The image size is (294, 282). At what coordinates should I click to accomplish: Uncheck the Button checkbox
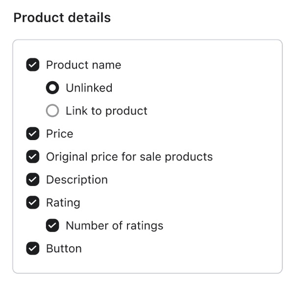click(33, 249)
